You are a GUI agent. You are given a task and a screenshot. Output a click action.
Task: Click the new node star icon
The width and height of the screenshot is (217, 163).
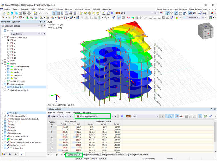click(3, 18)
